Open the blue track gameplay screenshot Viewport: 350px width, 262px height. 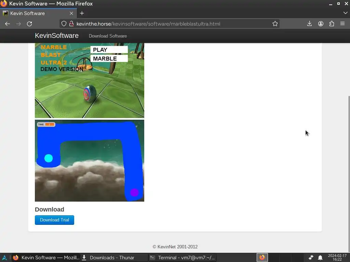[90, 161]
